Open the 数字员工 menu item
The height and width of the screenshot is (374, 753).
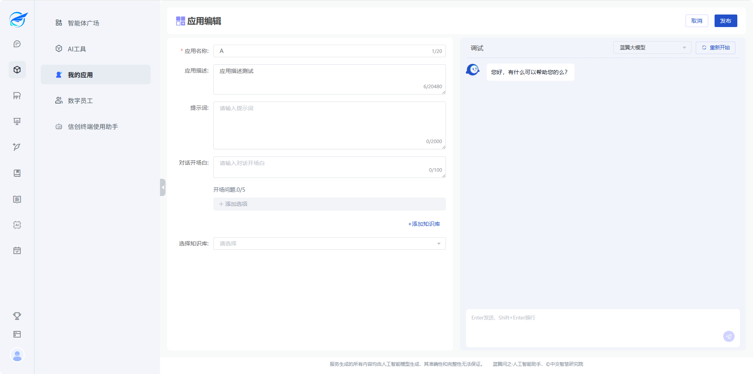tap(96, 100)
